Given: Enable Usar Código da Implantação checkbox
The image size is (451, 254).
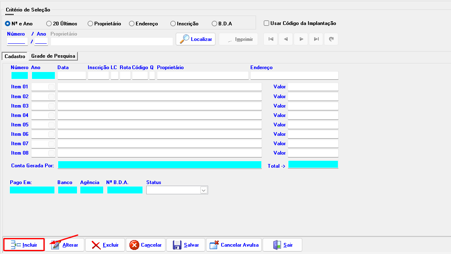Looking at the screenshot, I should (267, 23).
